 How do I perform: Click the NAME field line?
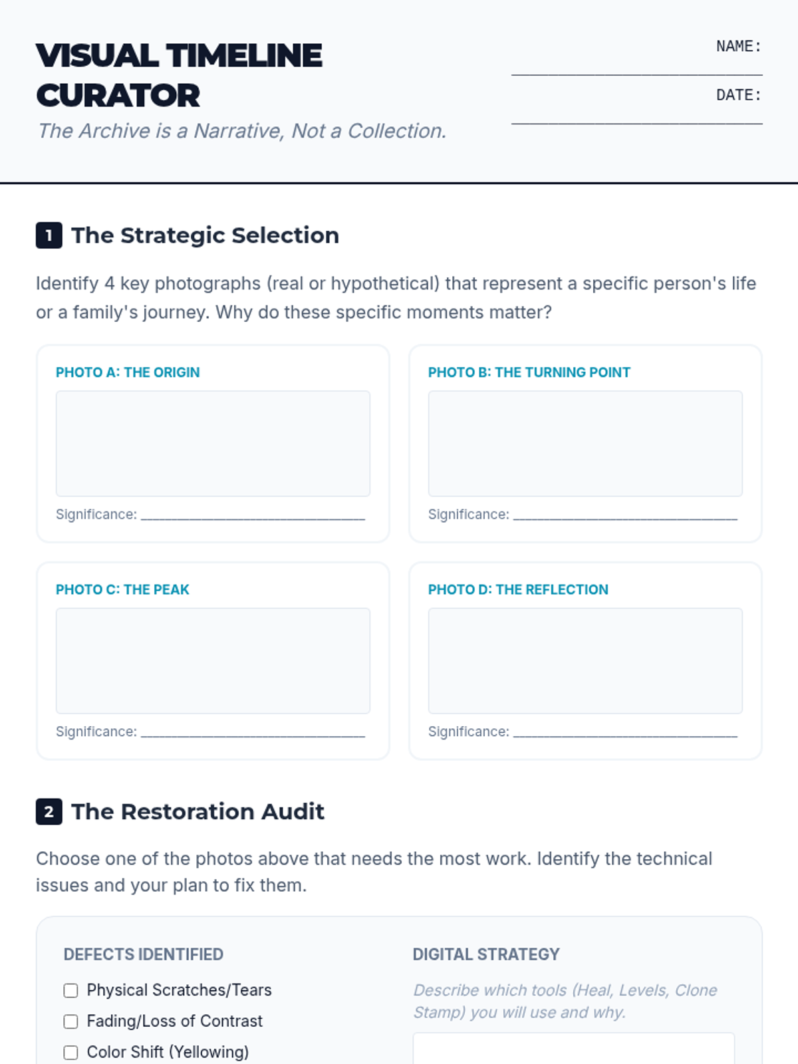click(x=636, y=66)
